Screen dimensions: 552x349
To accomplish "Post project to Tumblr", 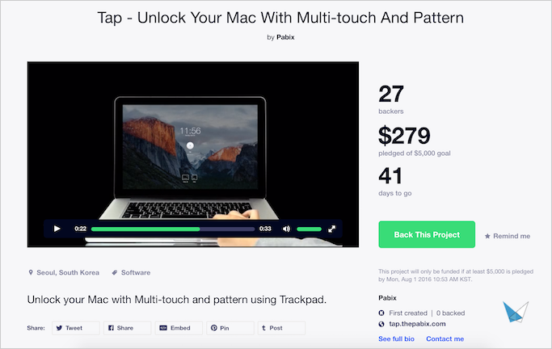I will pyautogui.click(x=281, y=328).
